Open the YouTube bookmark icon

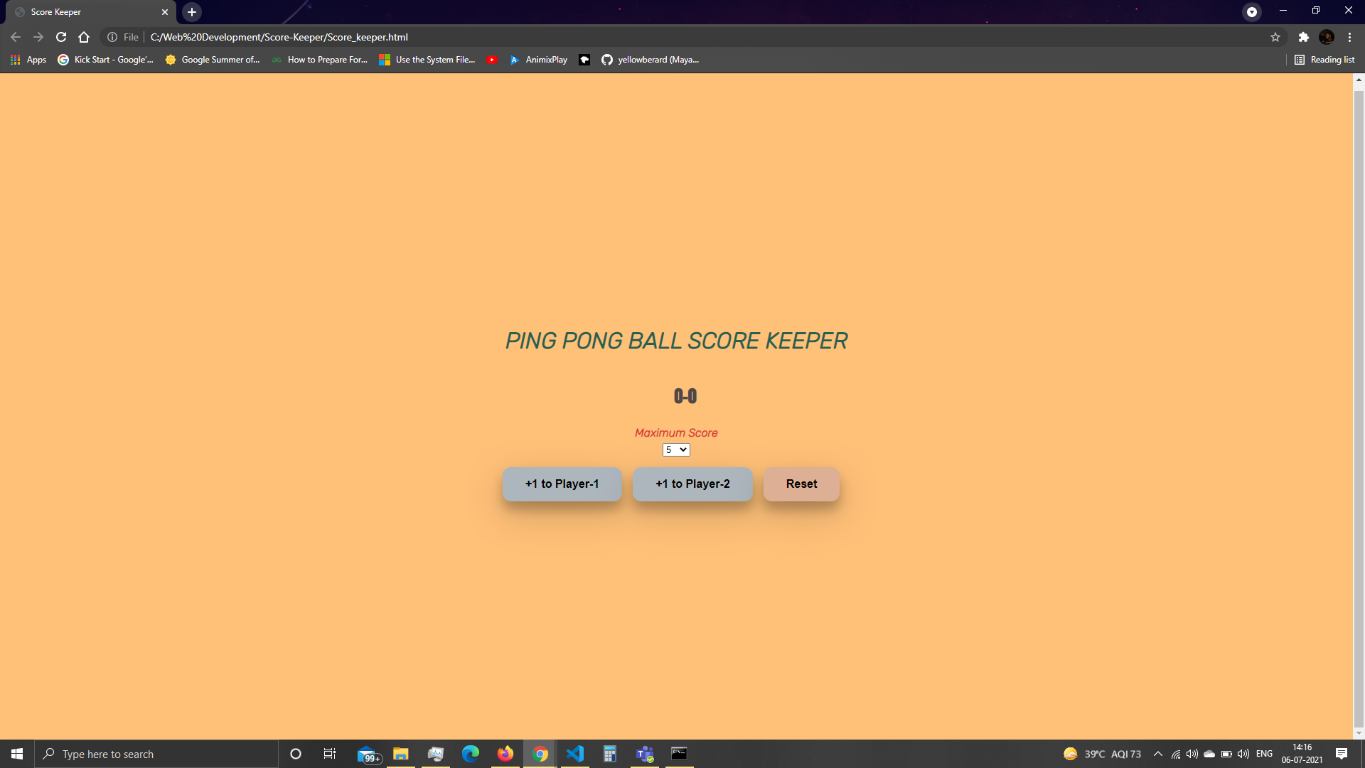pos(492,60)
